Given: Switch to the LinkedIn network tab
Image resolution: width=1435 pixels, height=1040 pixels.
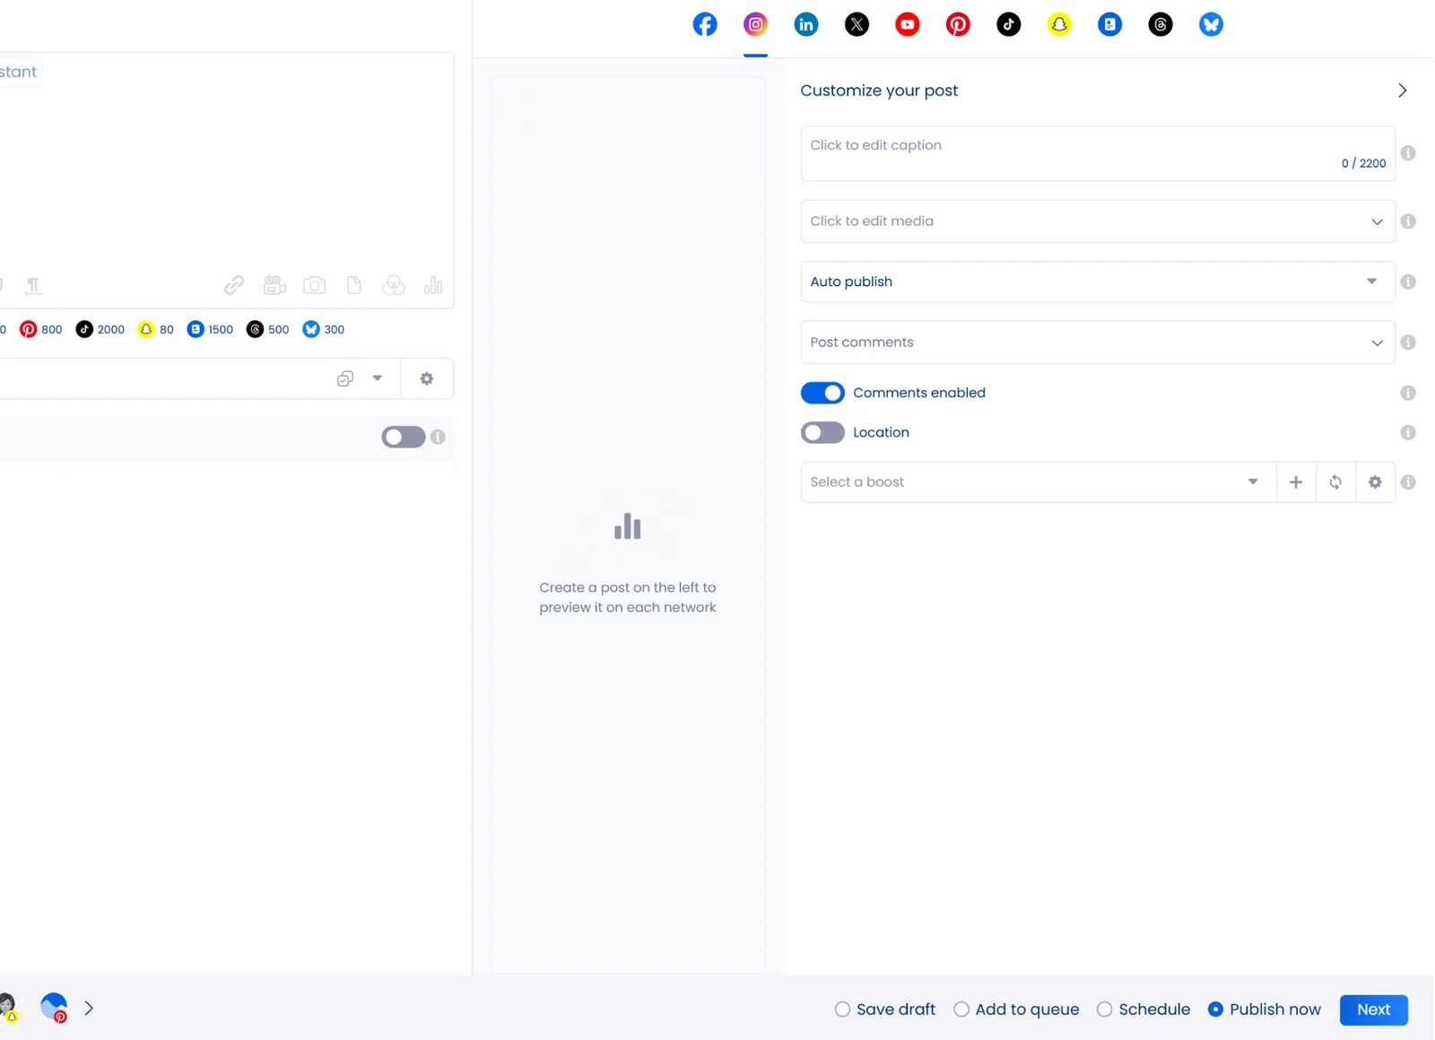Looking at the screenshot, I should [x=806, y=24].
